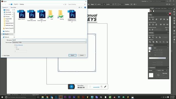This screenshot has width=176, height=99.
Task: Click the refresh icon in address bar
Action: click(66, 4)
